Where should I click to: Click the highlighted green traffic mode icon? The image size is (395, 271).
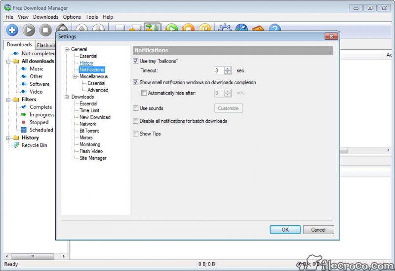(x=152, y=27)
